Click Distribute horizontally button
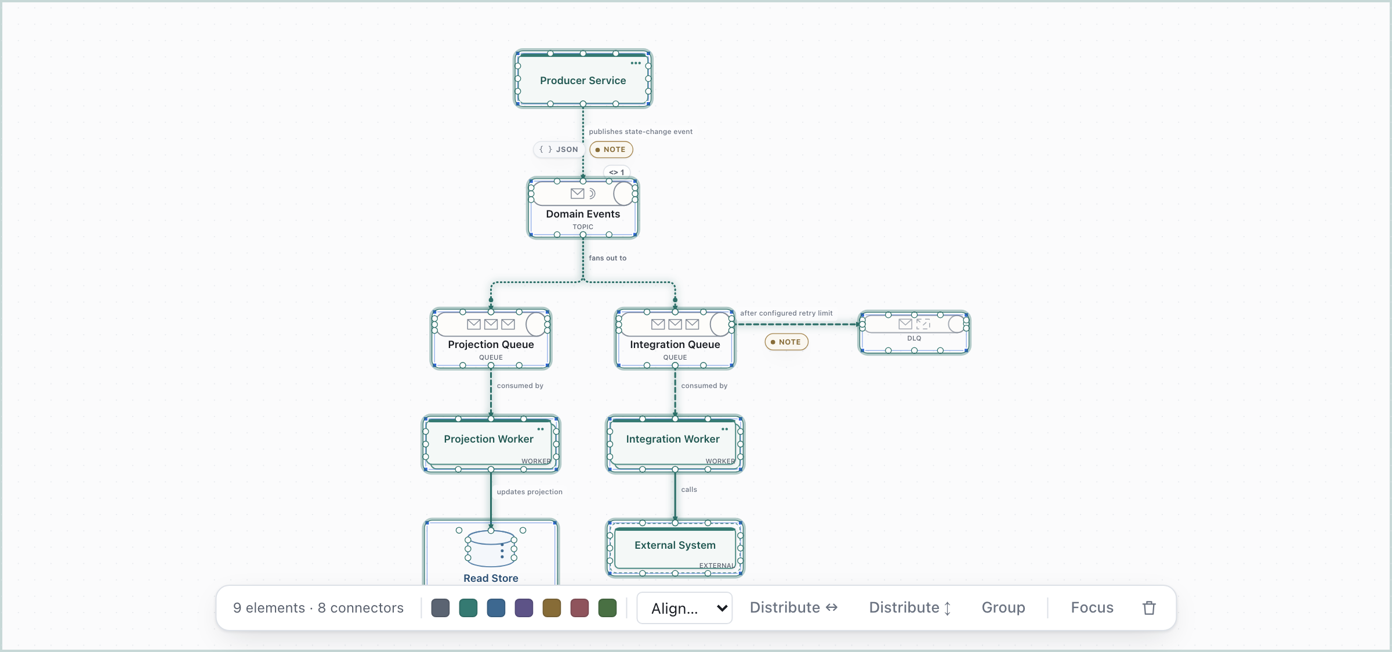The height and width of the screenshot is (652, 1392). [x=793, y=608]
